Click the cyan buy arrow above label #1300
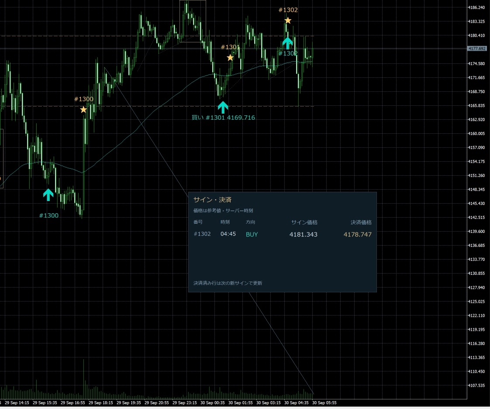490x409 pixels. [48, 194]
